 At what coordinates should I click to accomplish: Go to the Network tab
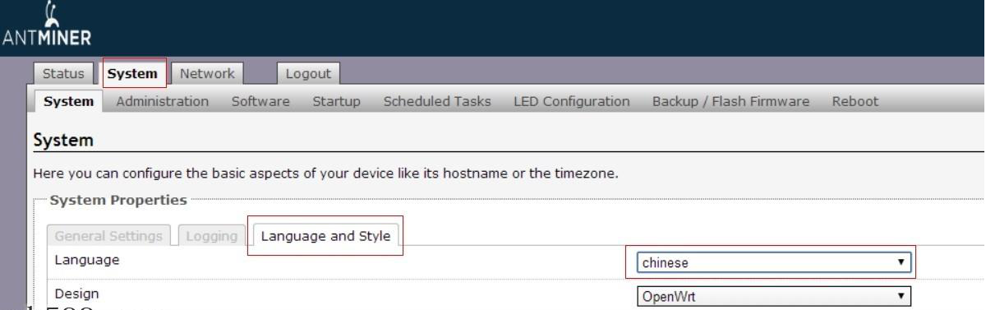click(x=207, y=73)
